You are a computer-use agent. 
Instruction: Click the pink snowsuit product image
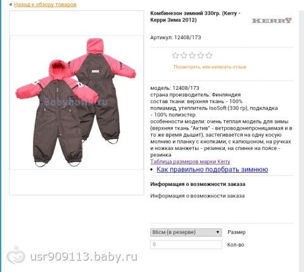coord(77,102)
